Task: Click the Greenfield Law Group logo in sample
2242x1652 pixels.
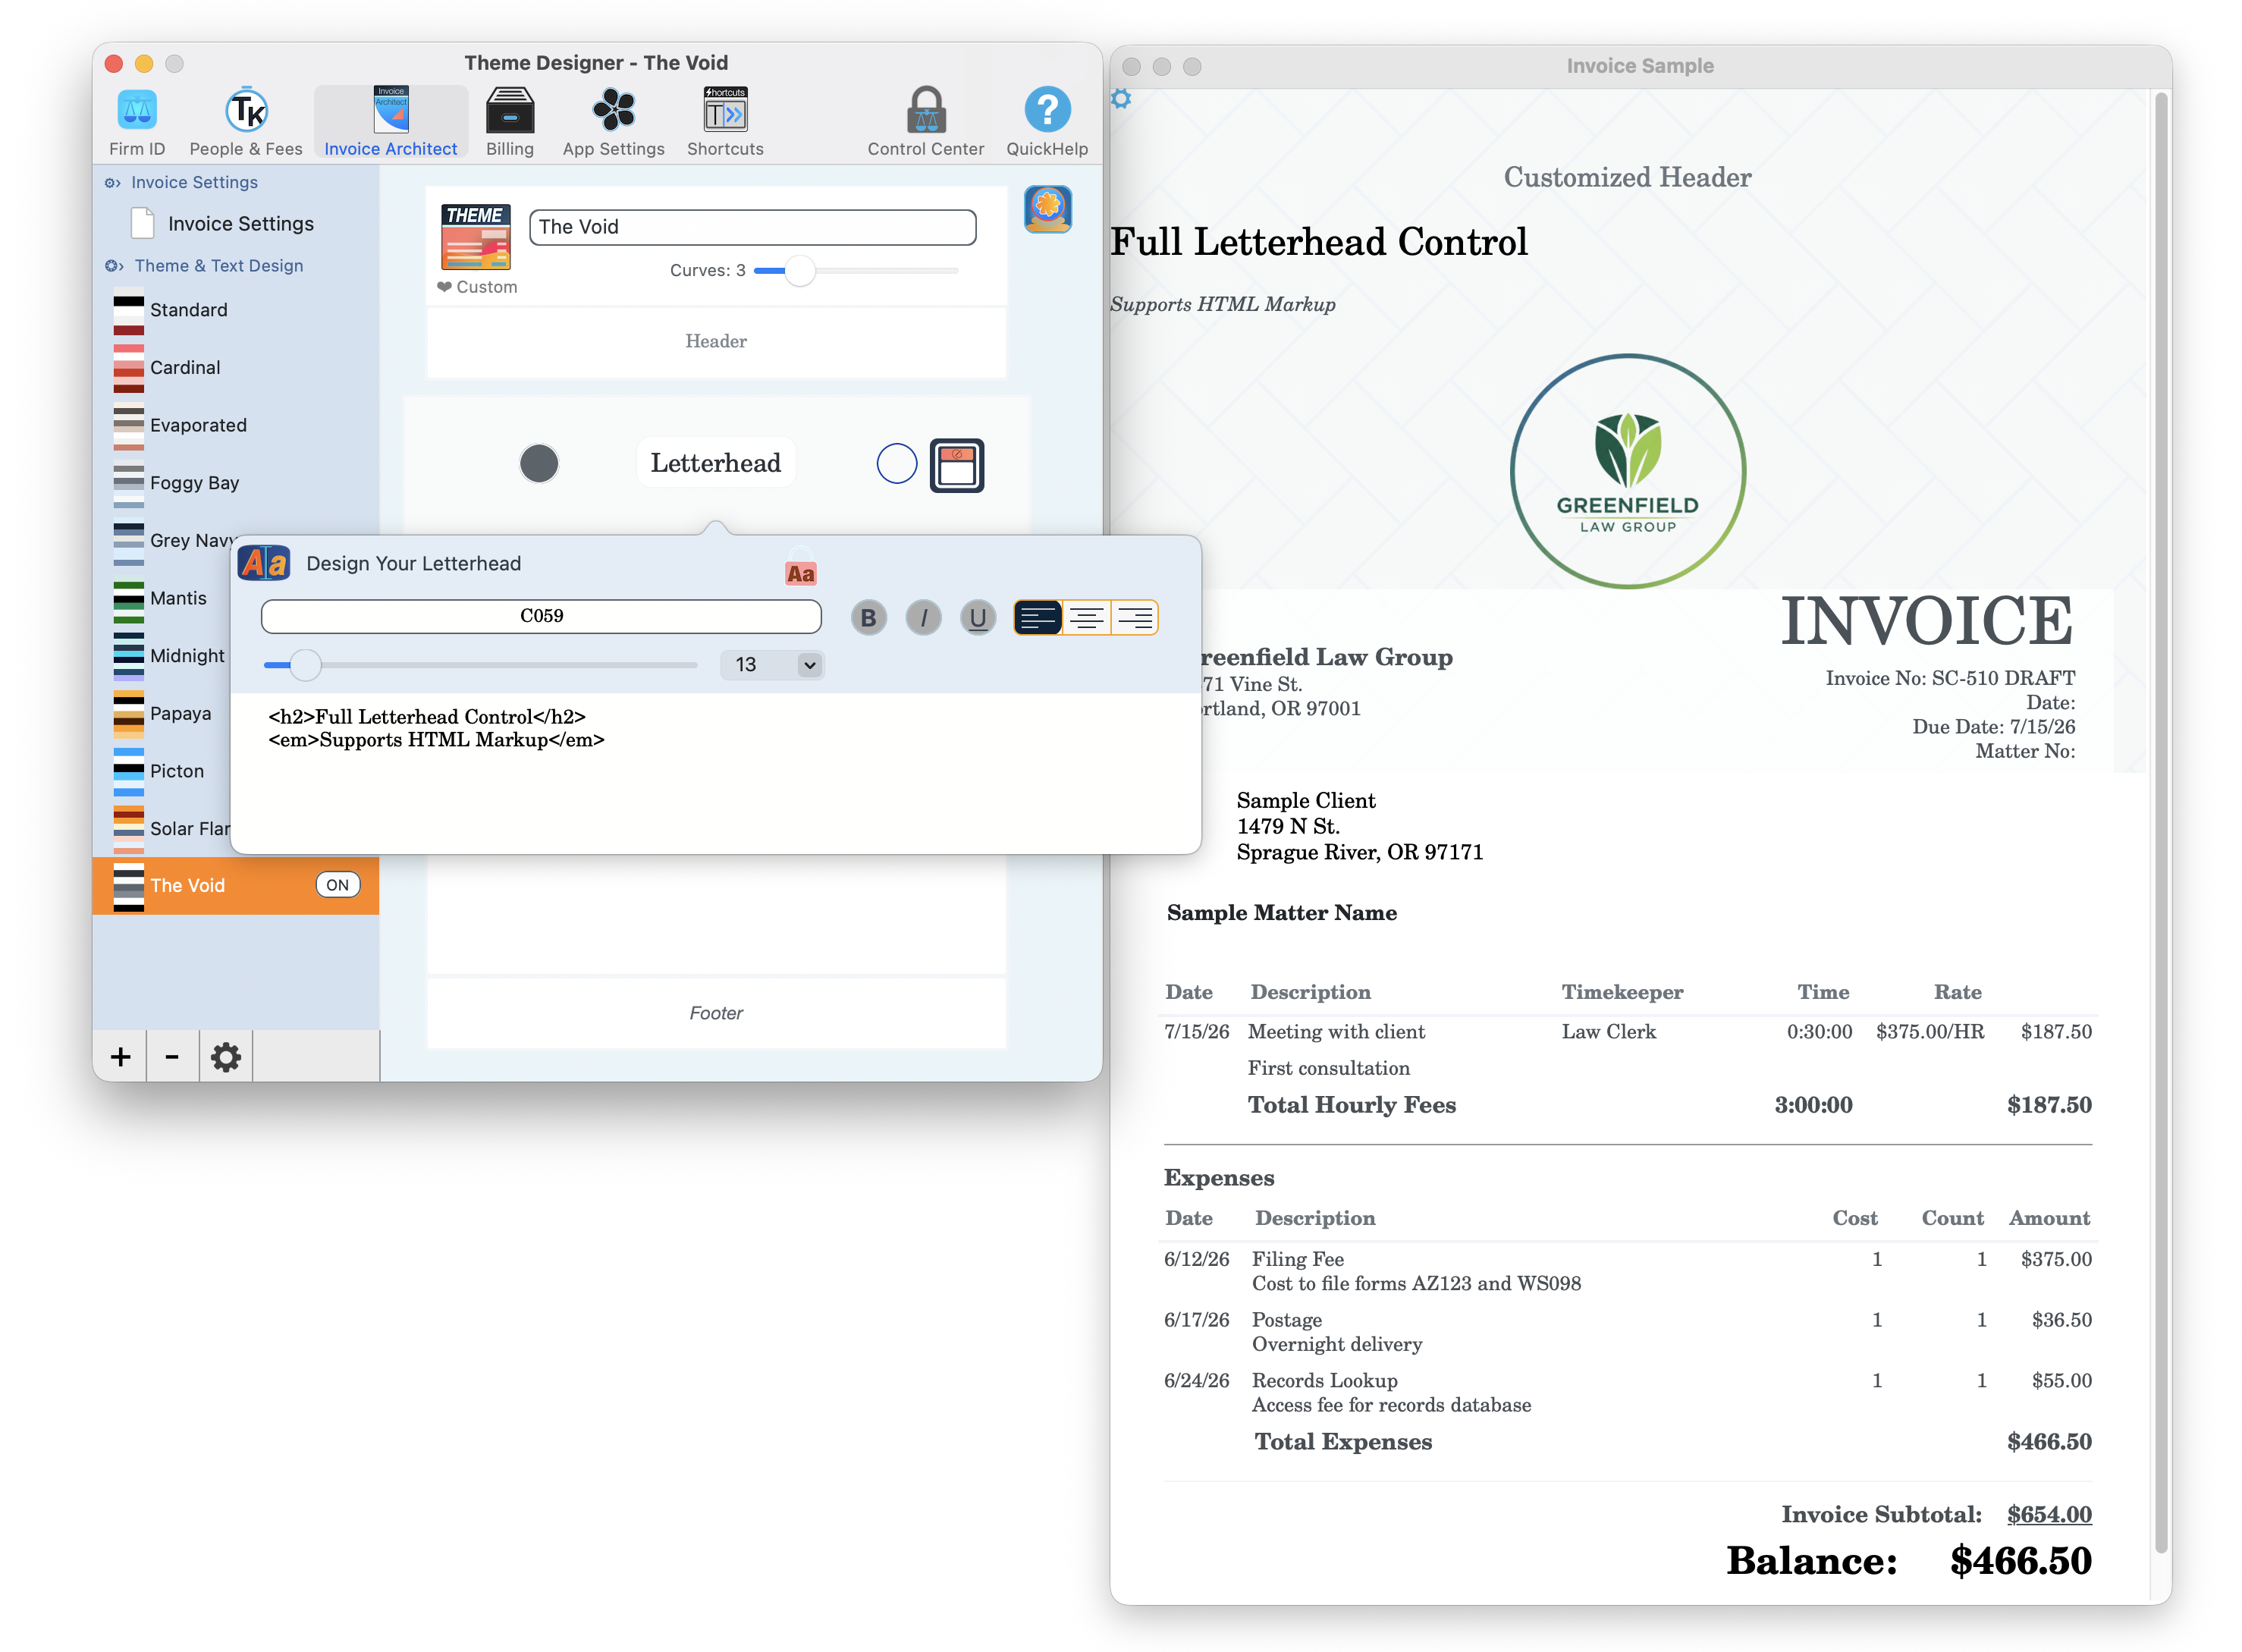Action: 1628,471
